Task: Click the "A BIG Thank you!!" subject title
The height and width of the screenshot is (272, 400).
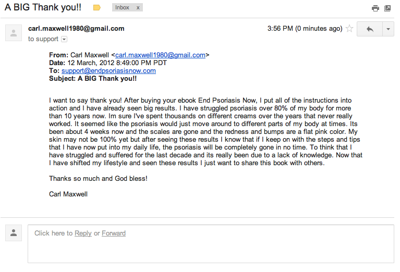Action: 43,8
